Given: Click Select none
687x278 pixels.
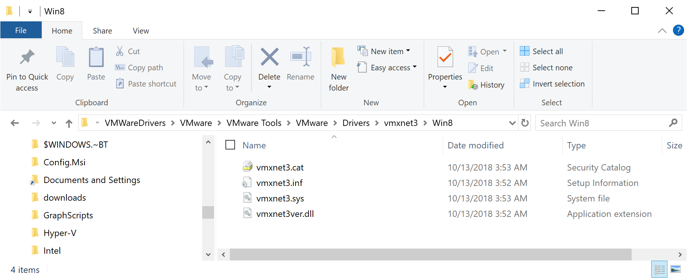Looking at the screenshot, I should click(546, 67).
